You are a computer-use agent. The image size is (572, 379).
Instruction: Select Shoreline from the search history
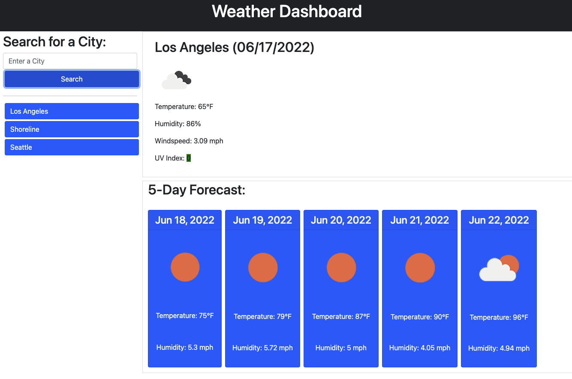72,129
